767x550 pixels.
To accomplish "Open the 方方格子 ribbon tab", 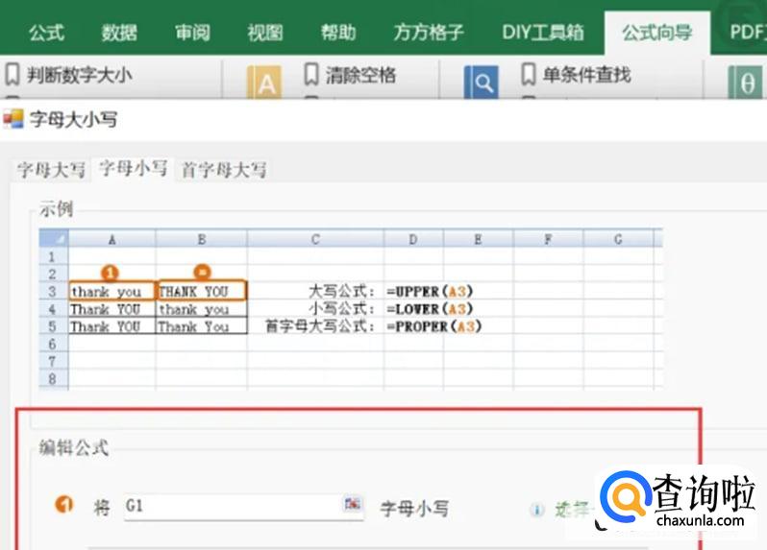I will coord(429,33).
